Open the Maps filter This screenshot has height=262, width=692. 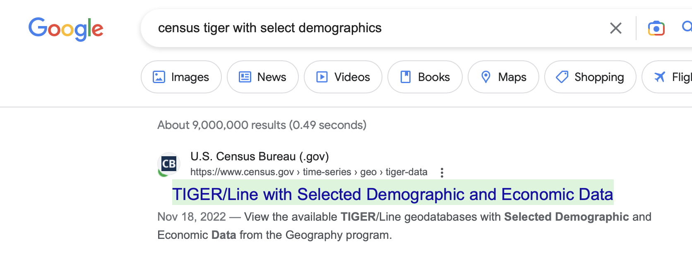click(x=503, y=77)
